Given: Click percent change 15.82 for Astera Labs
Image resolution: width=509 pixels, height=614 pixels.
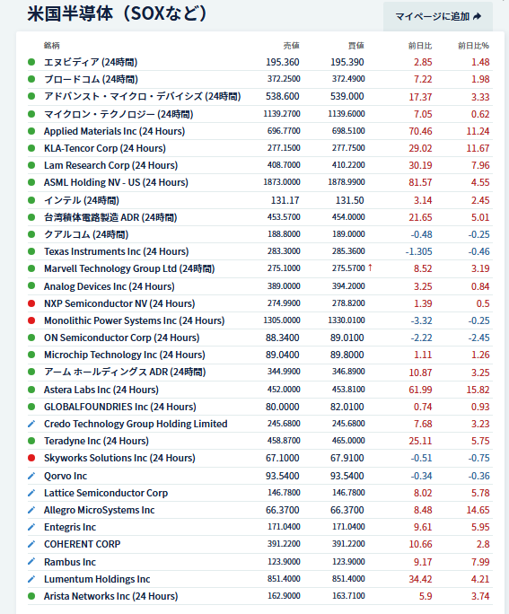Looking at the screenshot, I should point(478,390).
